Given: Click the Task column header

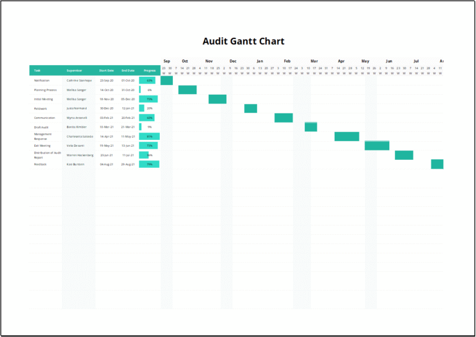Looking at the screenshot, I should click(37, 71).
